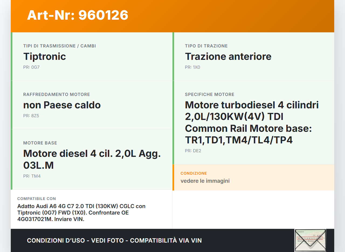Viewport: 345px width, 252px height.
Task: Click the orange CONDIZIONE label
Action: click(194, 173)
